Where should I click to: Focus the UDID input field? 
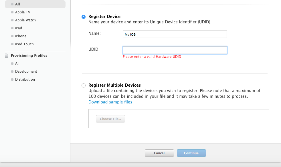pos(175,50)
